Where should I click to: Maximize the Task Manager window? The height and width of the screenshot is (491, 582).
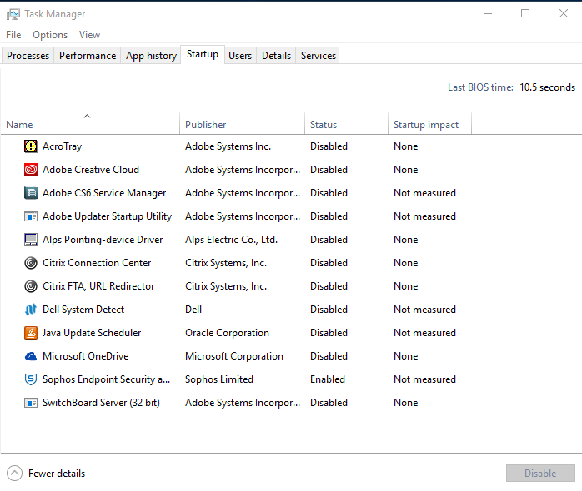[x=524, y=13]
